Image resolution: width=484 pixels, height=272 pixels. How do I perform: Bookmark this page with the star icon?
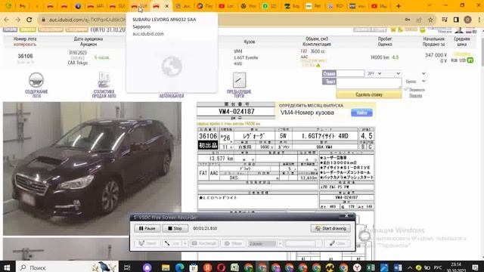point(430,20)
